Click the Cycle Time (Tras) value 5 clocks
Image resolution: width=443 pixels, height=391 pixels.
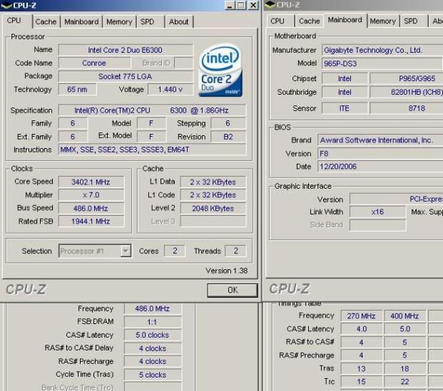click(152, 375)
